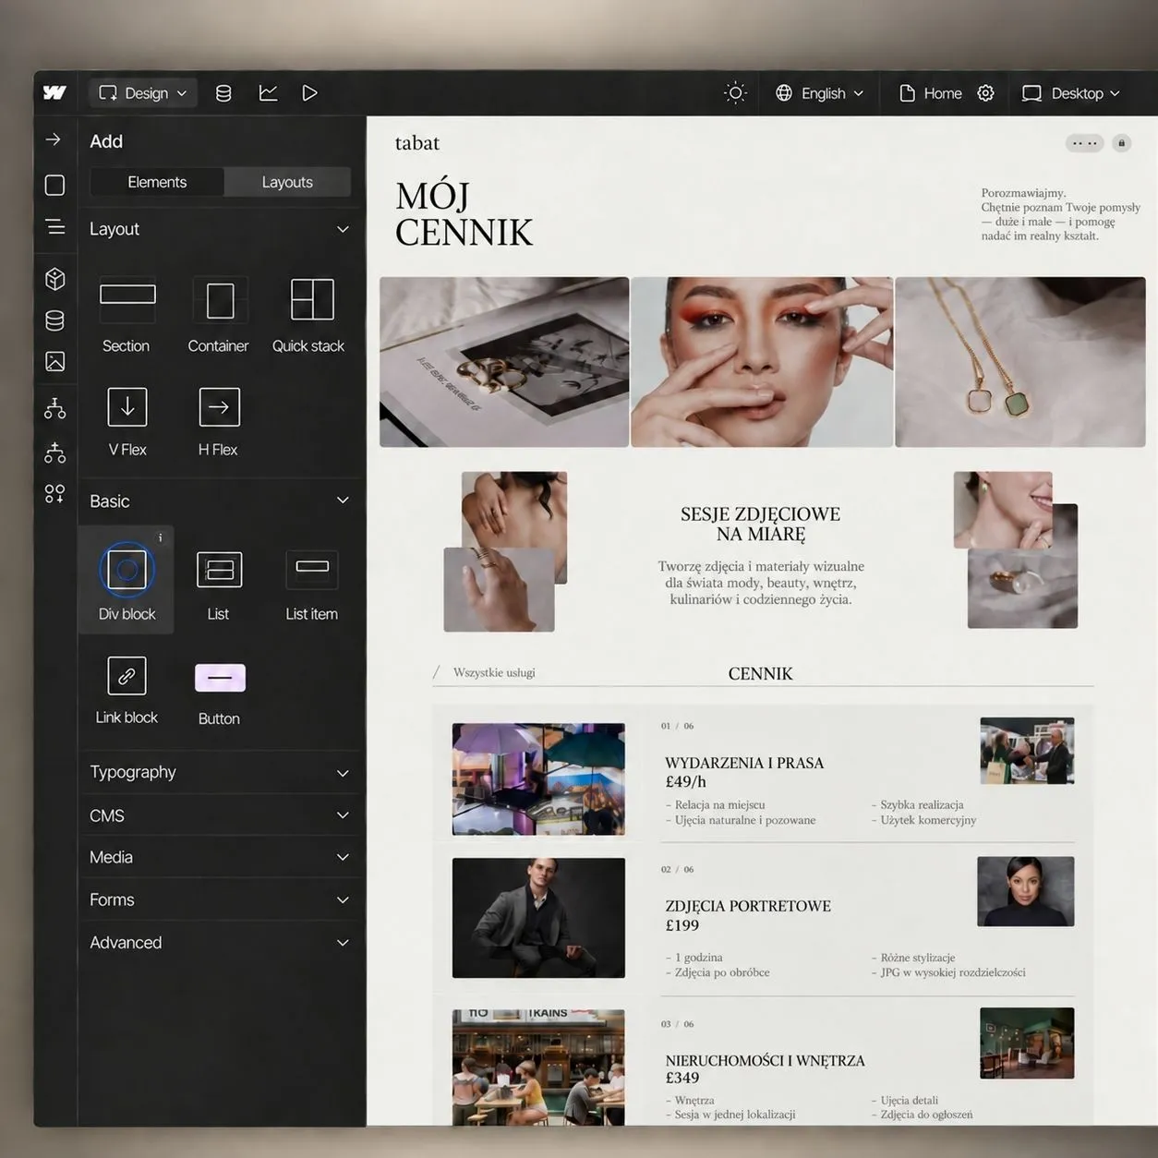Open the English language dropdown

820,93
